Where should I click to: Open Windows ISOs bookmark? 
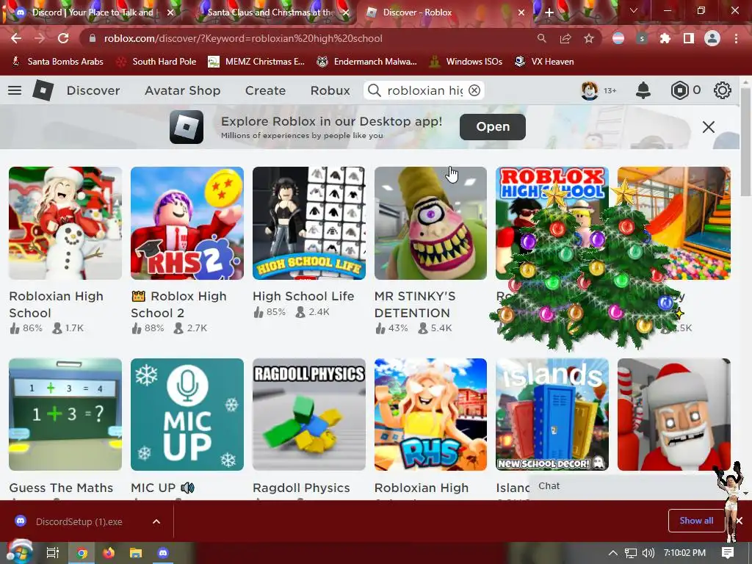466,62
